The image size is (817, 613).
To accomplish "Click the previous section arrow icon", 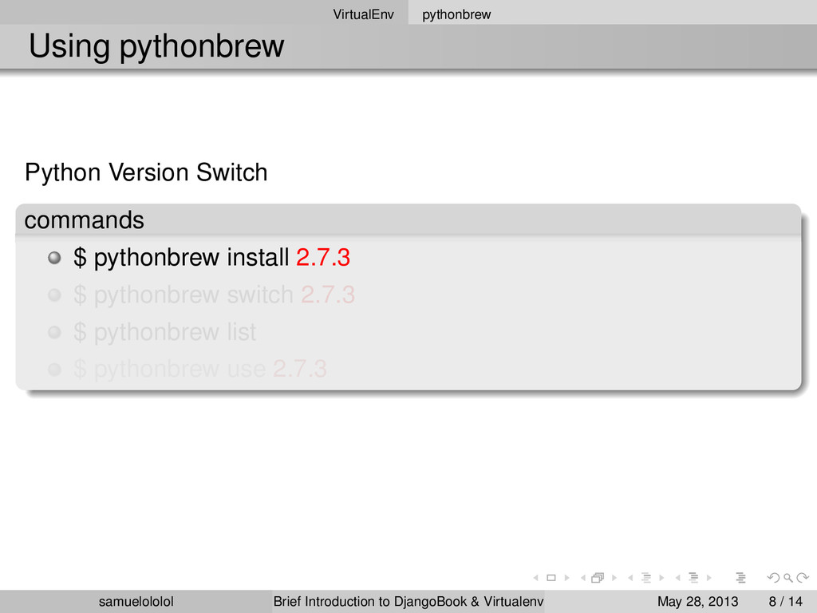I will 678,578.
